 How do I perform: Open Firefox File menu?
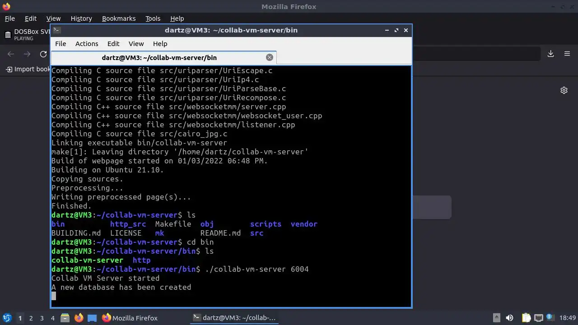pyautogui.click(x=10, y=19)
